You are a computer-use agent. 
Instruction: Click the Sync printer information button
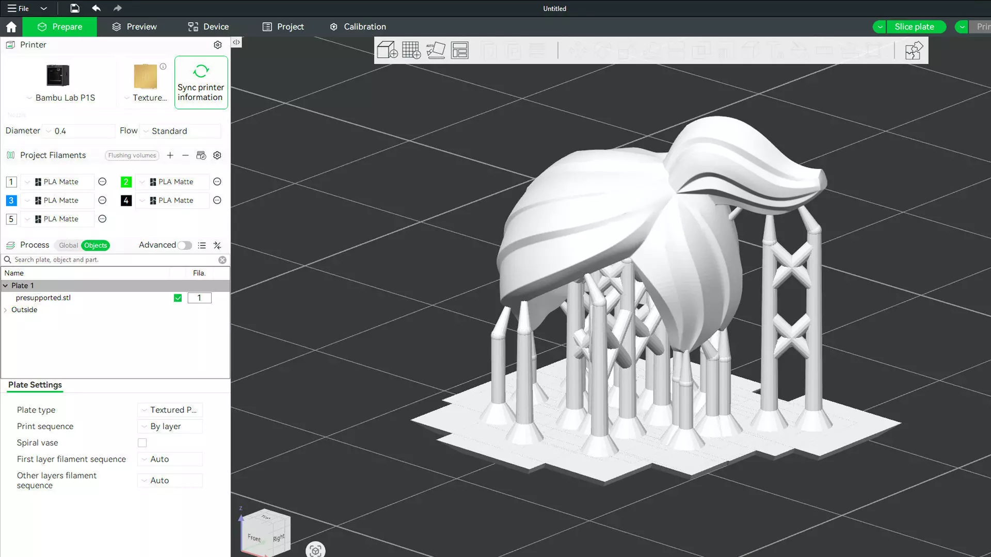(x=201, y=83)
